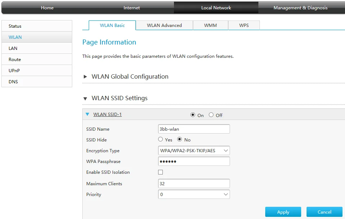This screenshot has height=219, width=345.
Task: Click the SSID Name input field
Action: click(x=194, y=129)
